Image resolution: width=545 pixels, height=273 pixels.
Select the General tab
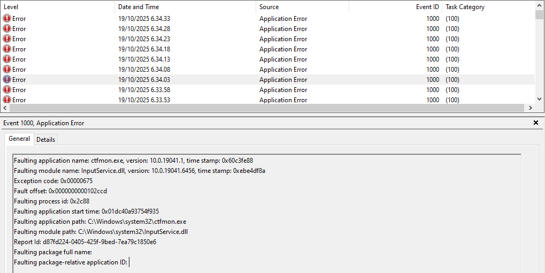[19, 139]
